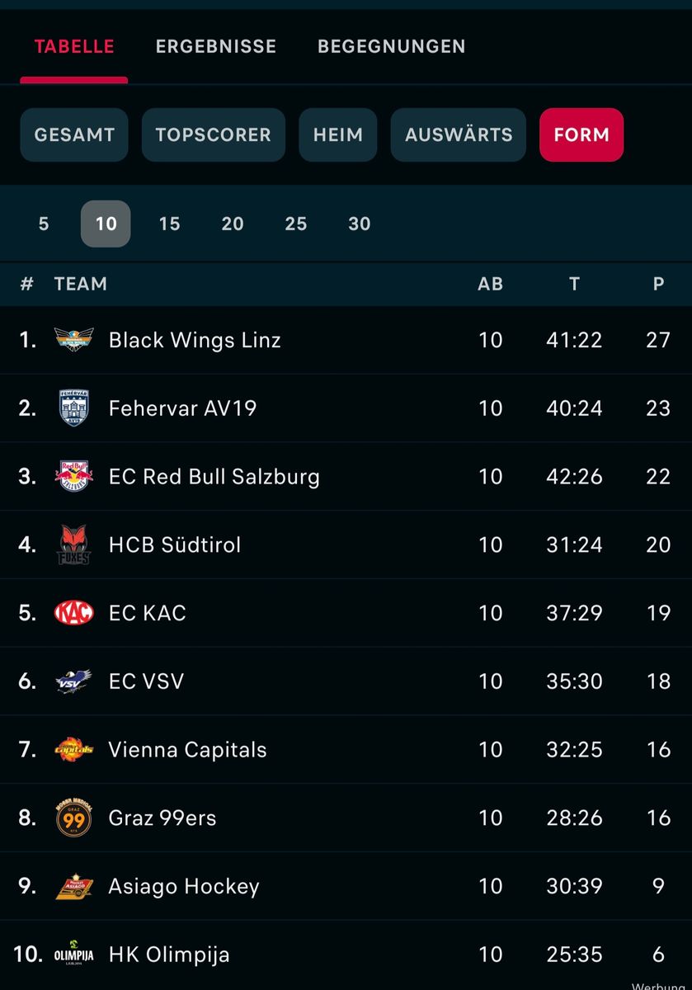The width and height of the screenshot is (692, 990).
Task: Select the 30 games form option
Action: point(360,224)
